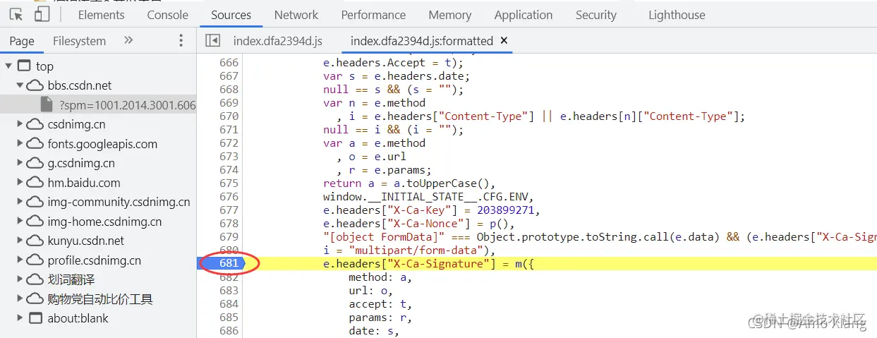Expand the about:blank frame node
This screenshot has height=338, width=877.
(20, 318)
